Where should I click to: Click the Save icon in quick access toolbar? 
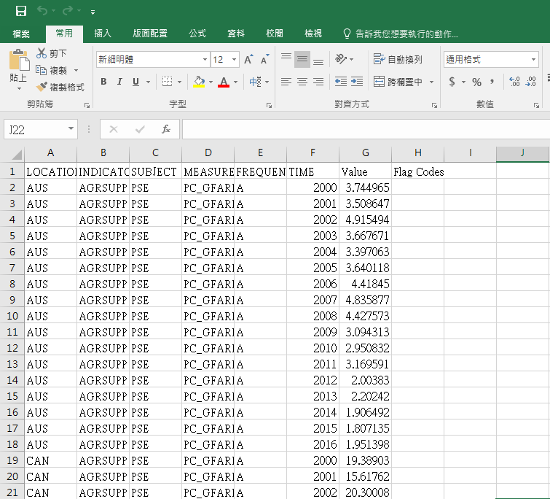tap(20, 11)
